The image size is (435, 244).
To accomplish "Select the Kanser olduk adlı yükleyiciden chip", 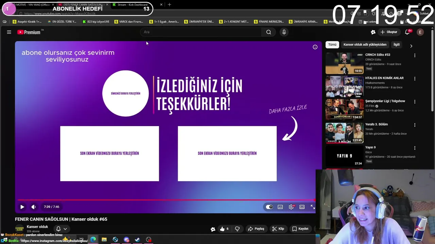I will point(365,44).
